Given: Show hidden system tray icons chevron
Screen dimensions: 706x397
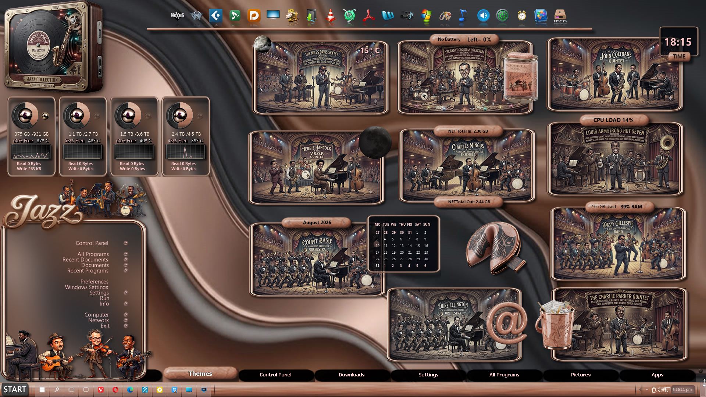Looking at the screenshot, I should [646, 390].
